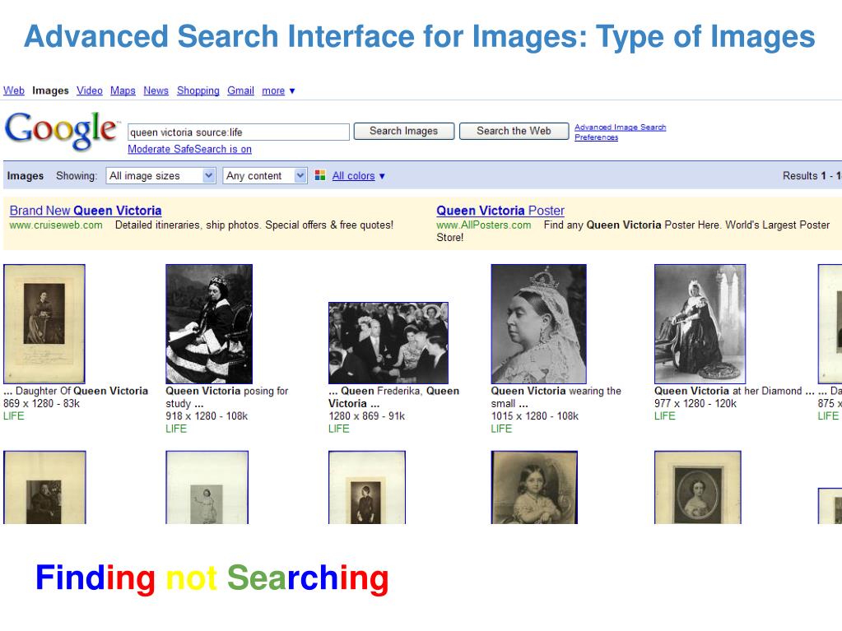Focus the search box with queen victoria source:life
The width and height of the screenshot is (842, 631).
(x=239, y=132)
